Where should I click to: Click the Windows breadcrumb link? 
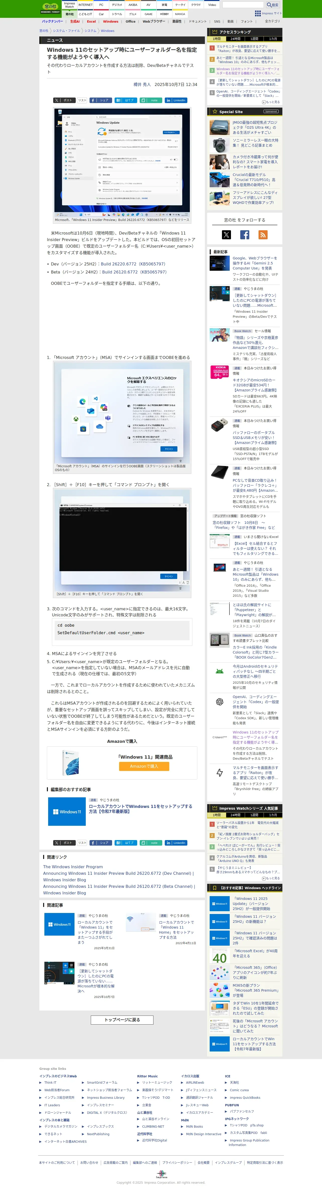click(108, 31)
